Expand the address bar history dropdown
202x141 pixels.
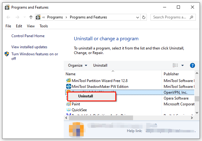[137, 18]
